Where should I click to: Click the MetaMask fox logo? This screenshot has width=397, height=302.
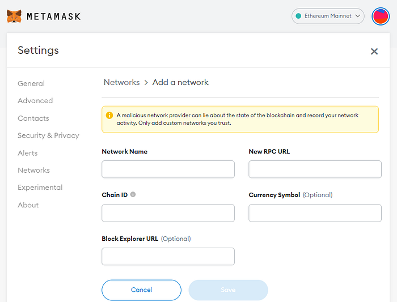point(14,16)
